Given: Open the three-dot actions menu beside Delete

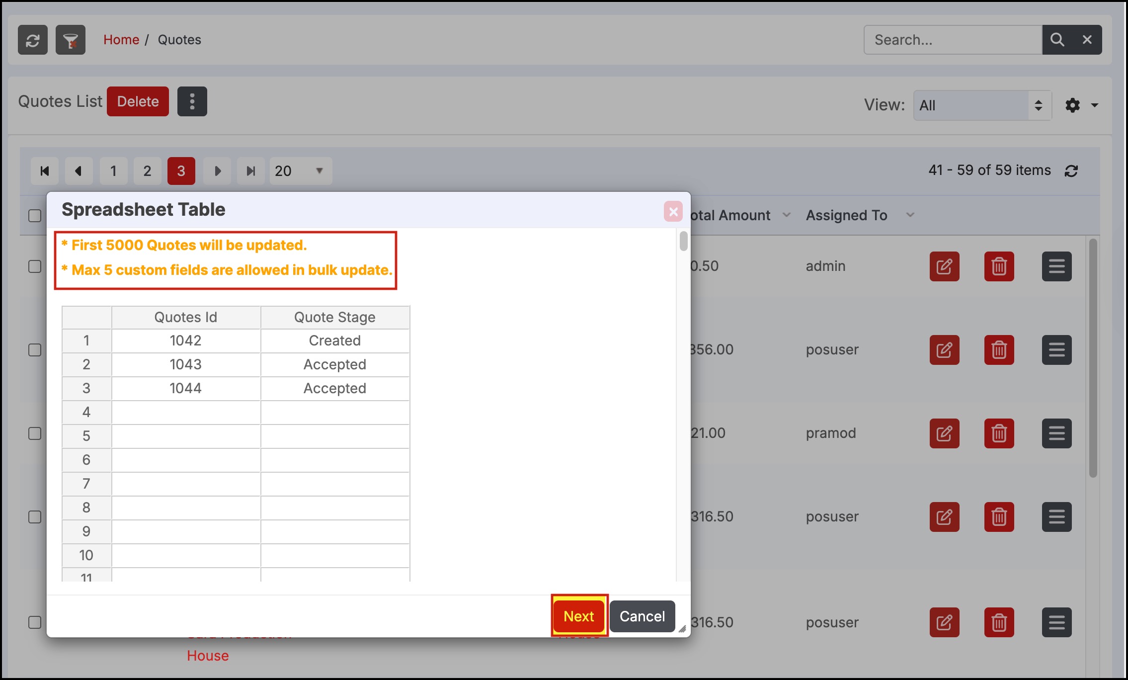Looking at the screenshot, I should coord(192,101).
